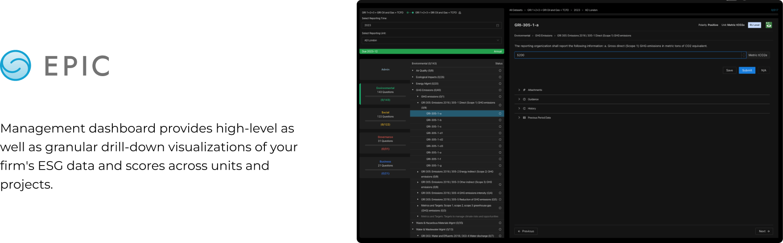783x243 pixels.
Task: Open the Governance questions tab
Action: tap(385, 142)
